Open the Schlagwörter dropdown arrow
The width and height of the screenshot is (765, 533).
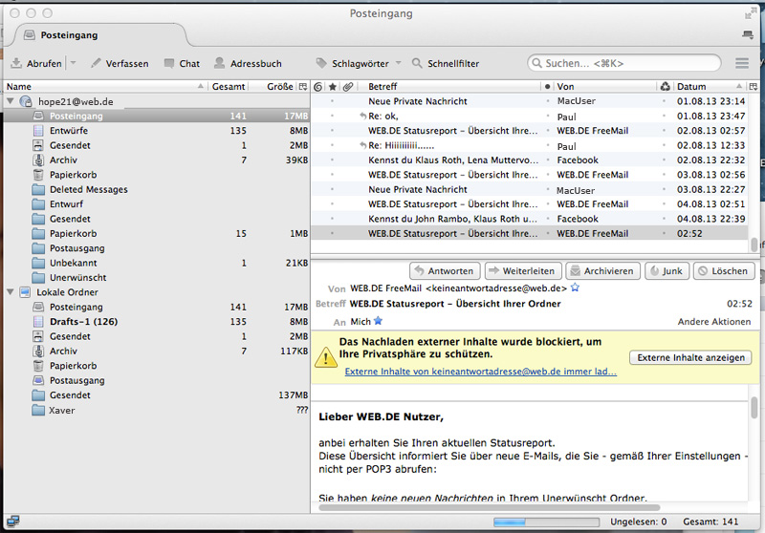399,63
